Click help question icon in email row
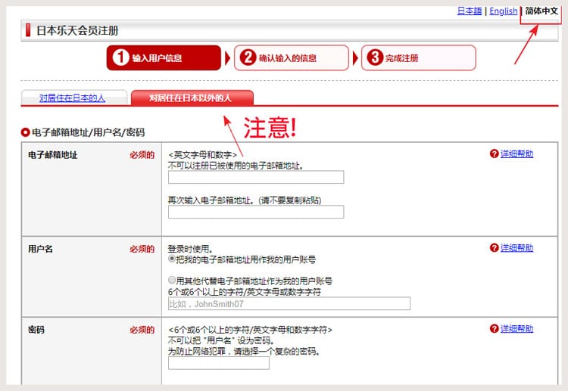568x391 pixels. (x=494, y=154)
